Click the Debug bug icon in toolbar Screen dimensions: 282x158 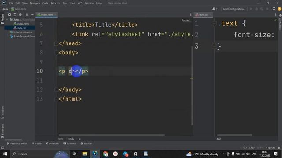pyautogui.click(x=256, y=9)
